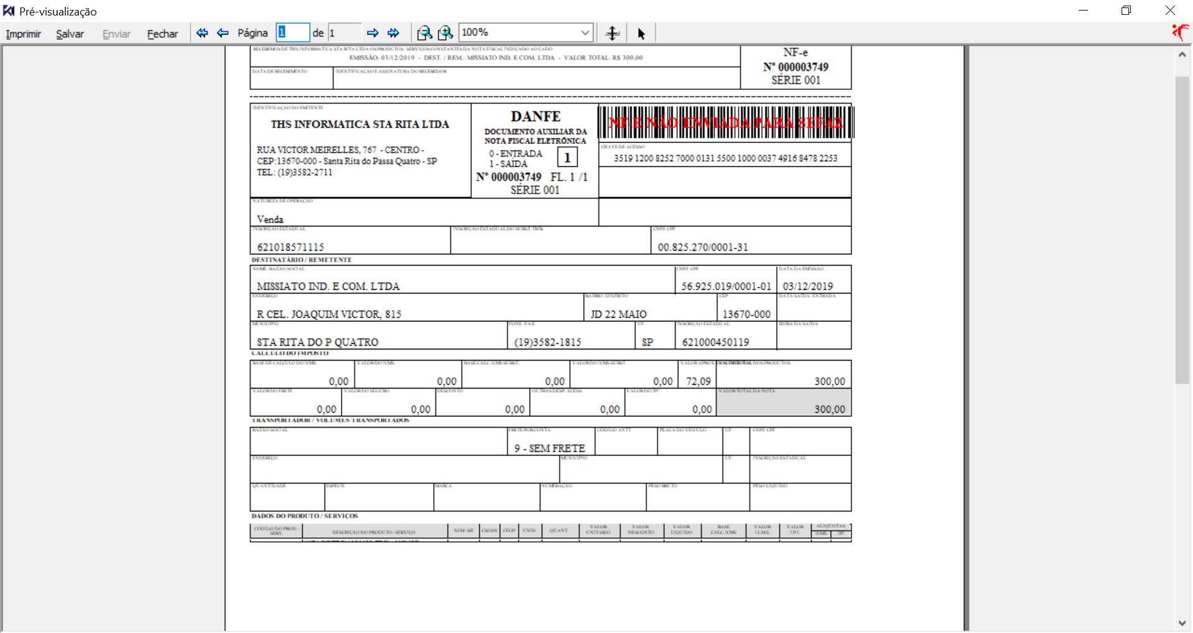1193x633 pixels.
Task: Click the recipient MISSIATO IND. E COM. LTDA
Action: tap(328, 286)
